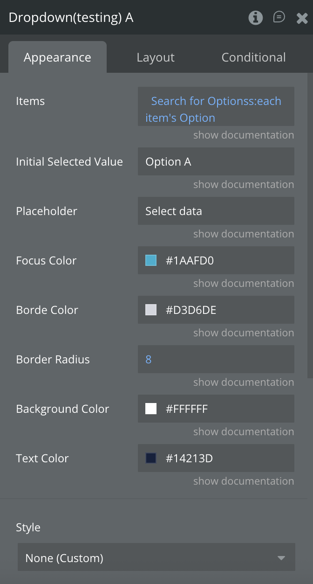Screen dimensions: 313x584
Task: Go to the Conditional tab
Action: (x=253, y=57)
